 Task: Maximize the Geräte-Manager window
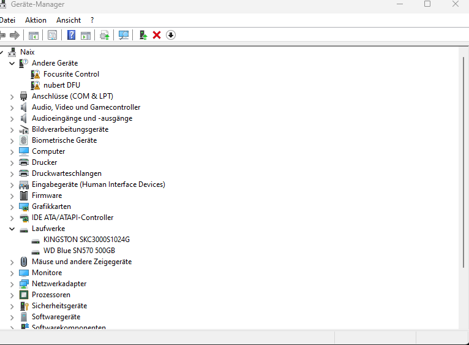tap(427, 4)
